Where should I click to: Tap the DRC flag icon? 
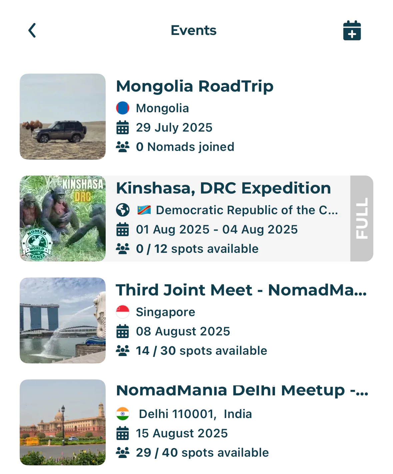[144, 210]
